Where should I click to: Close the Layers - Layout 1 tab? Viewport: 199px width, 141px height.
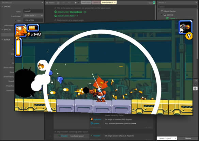click(175, 138)
